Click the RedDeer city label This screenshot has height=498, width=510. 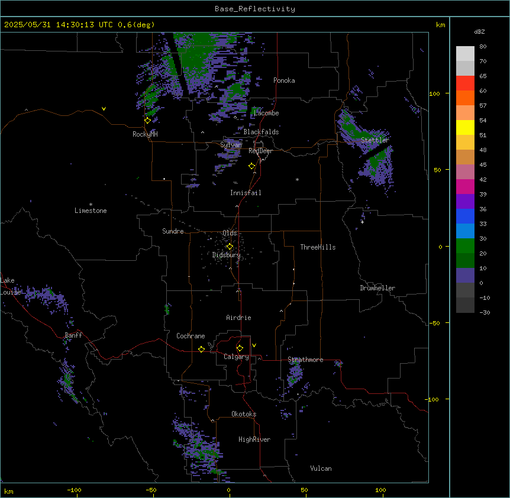(260, 151)
